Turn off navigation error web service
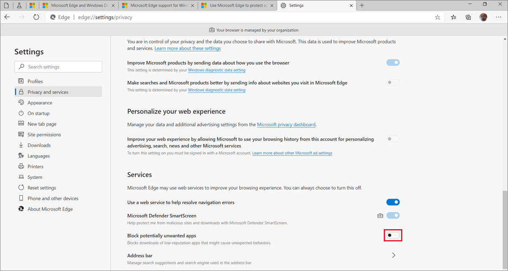This screenshot has width=508, height=271. pos(393,202)
